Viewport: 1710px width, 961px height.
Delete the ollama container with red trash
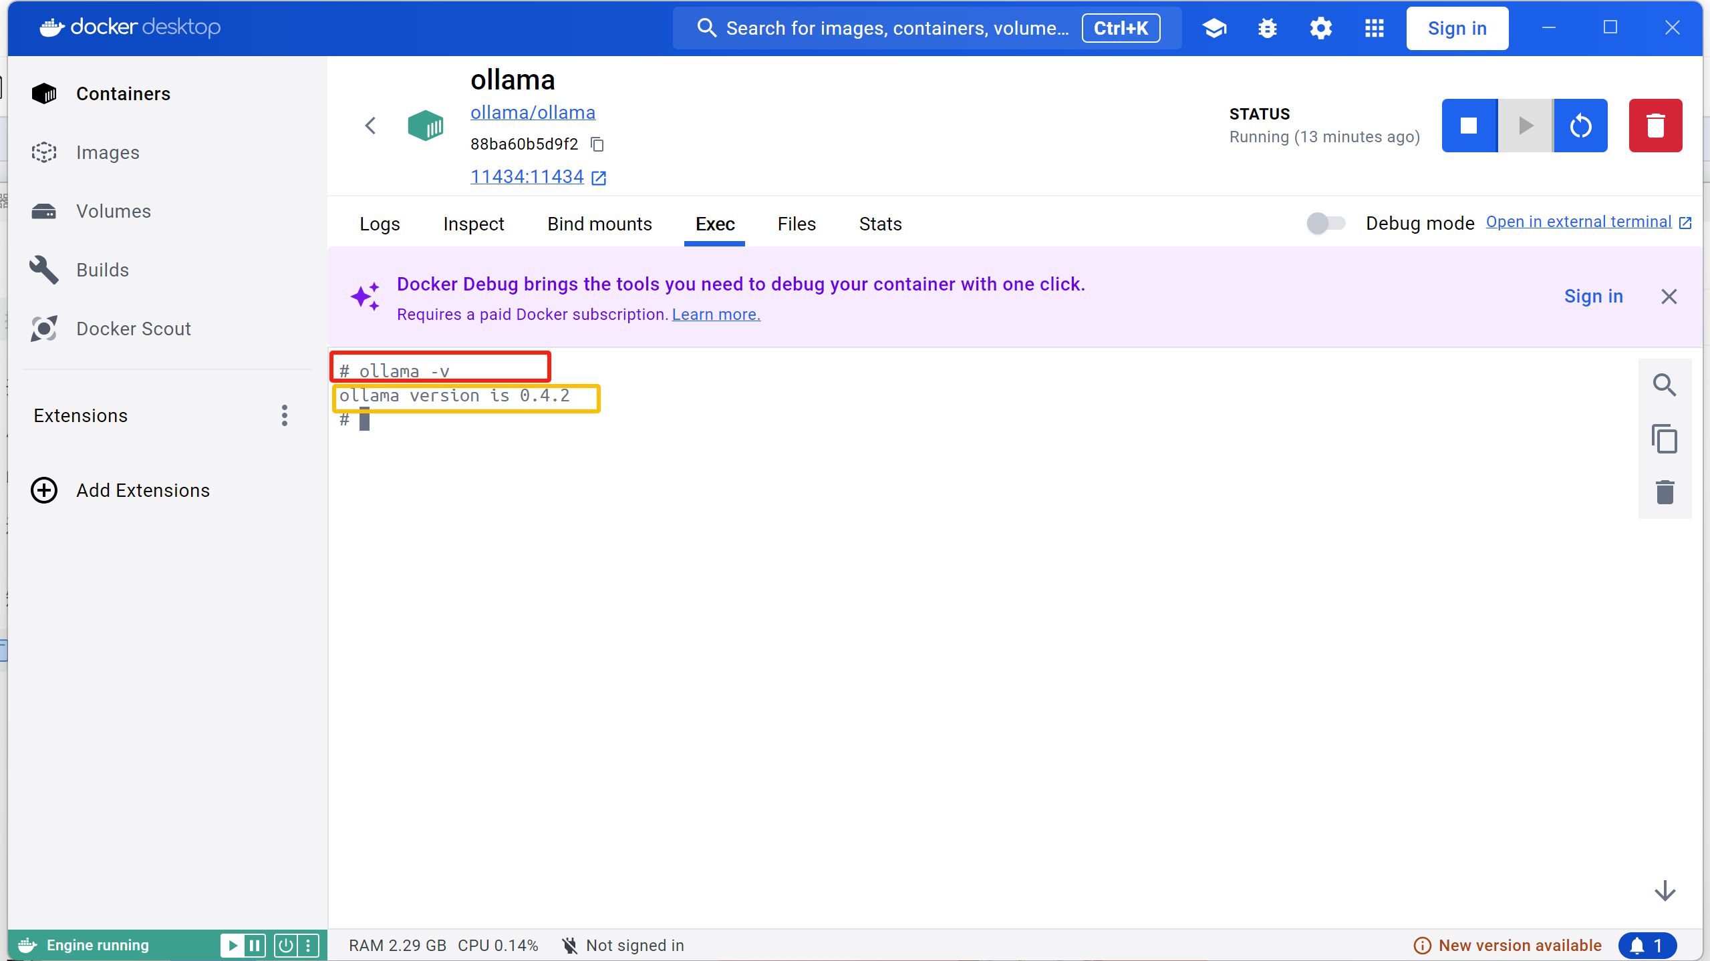pos(1655,126)
